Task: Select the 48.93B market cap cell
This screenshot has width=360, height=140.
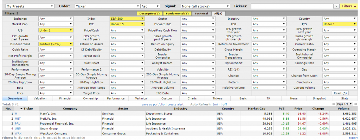Action: pos(256,119)
